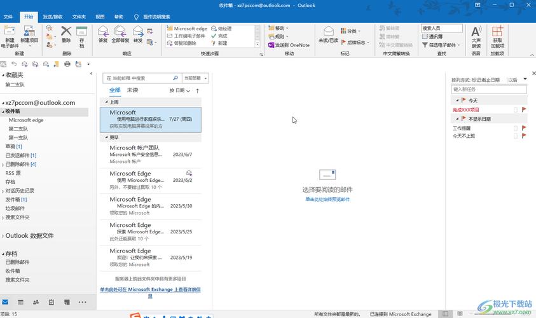The width and height of the screenshot is (536, 318).
Task: Collapse the 更早 message group
Action: click(106, 137)
